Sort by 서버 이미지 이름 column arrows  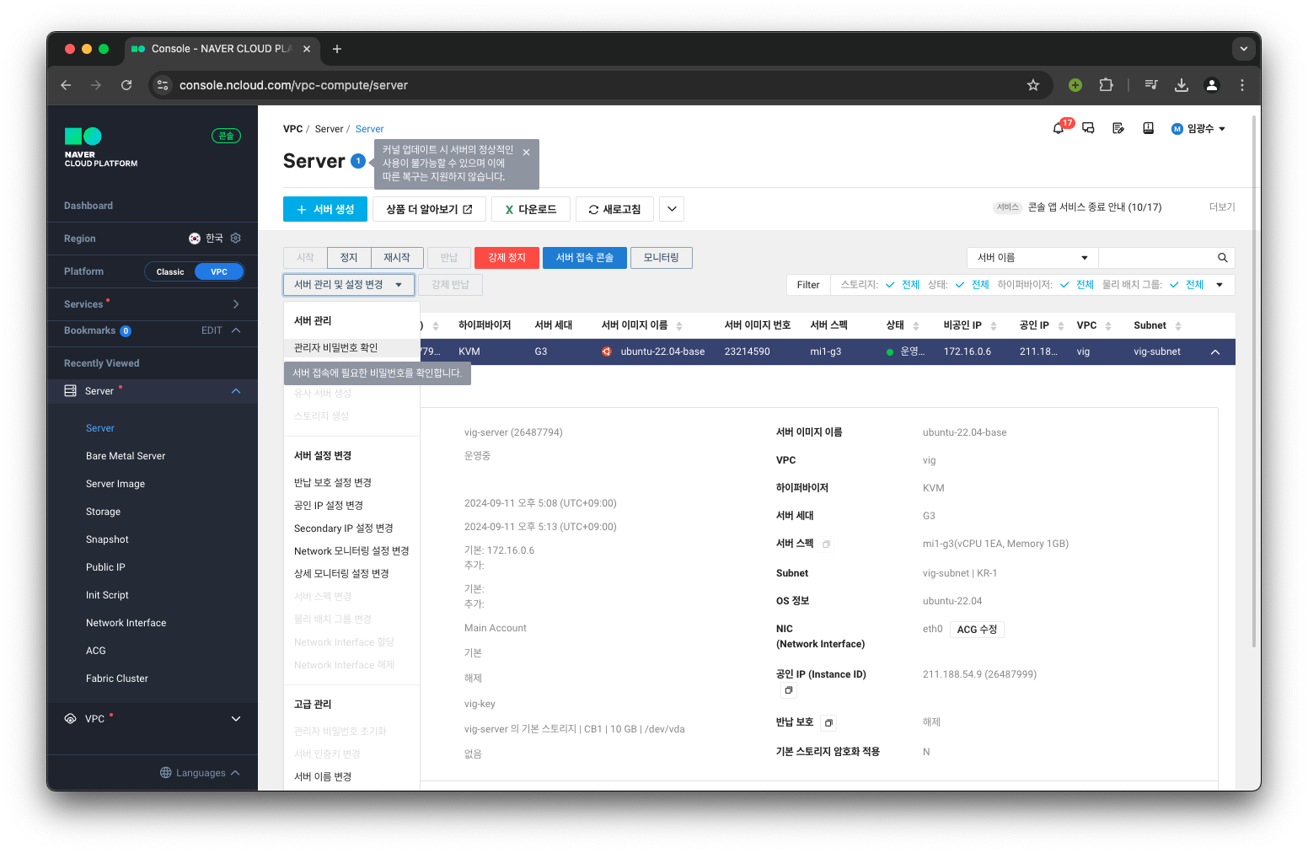[679, 326]
